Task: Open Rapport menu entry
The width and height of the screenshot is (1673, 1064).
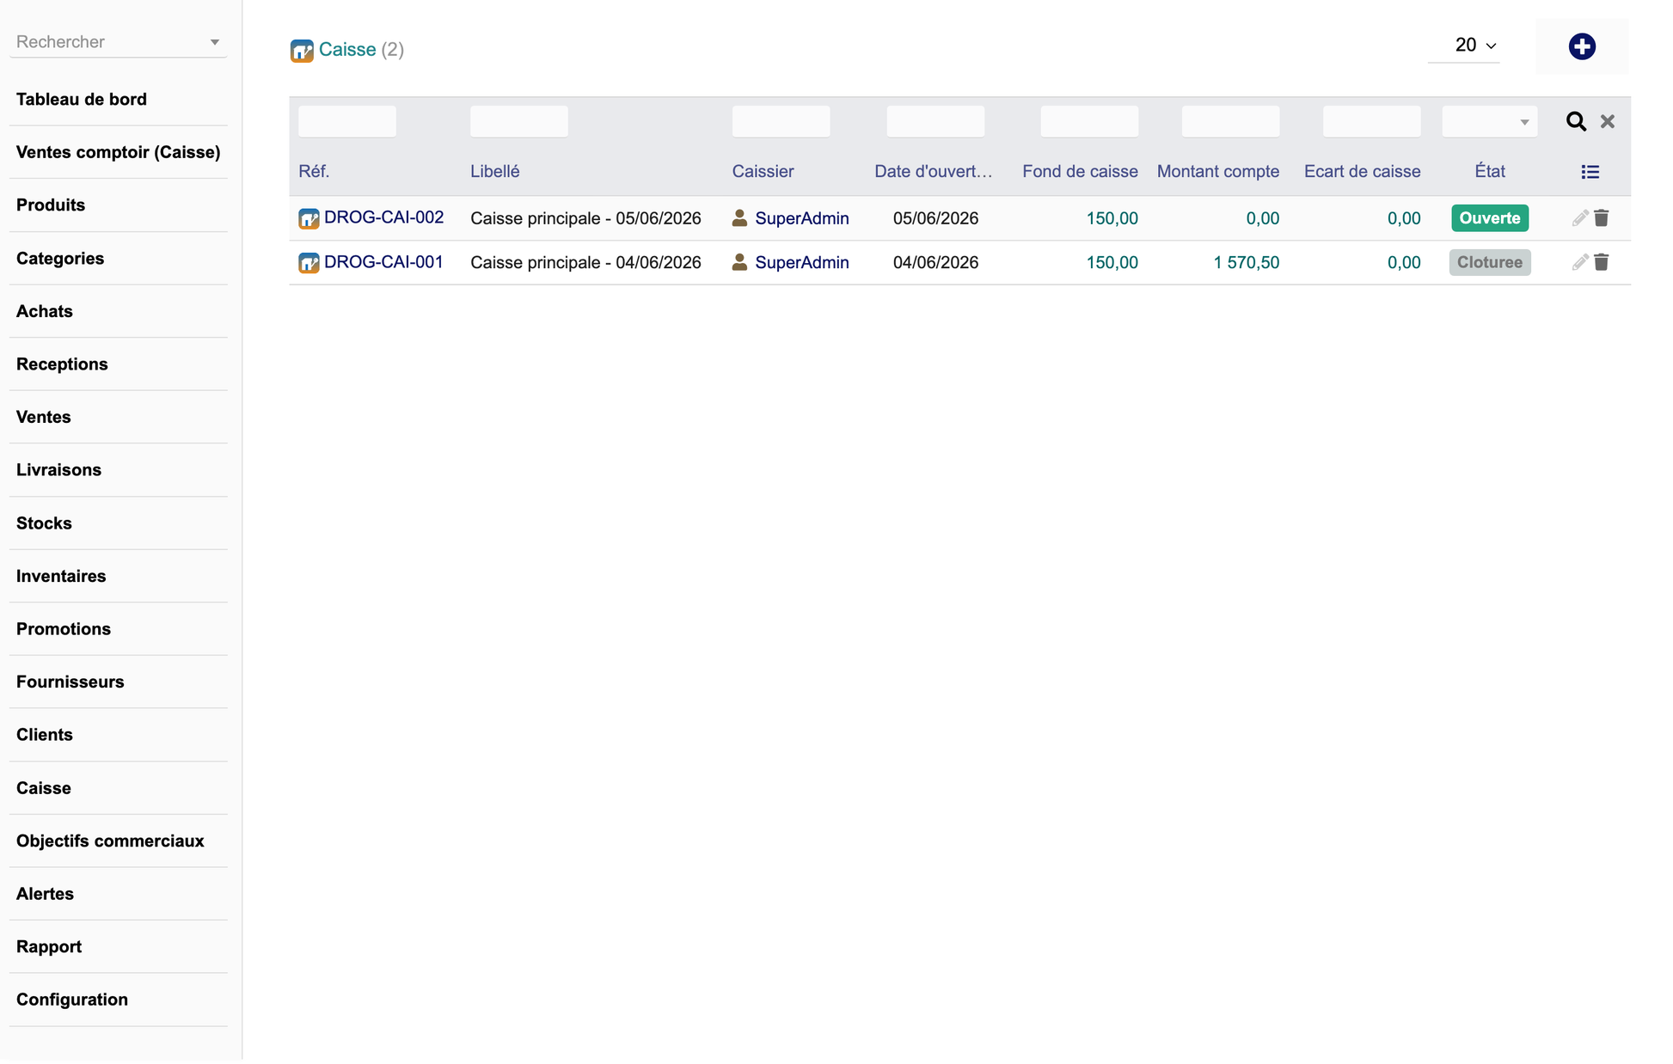Action: [x=49, y=946]
